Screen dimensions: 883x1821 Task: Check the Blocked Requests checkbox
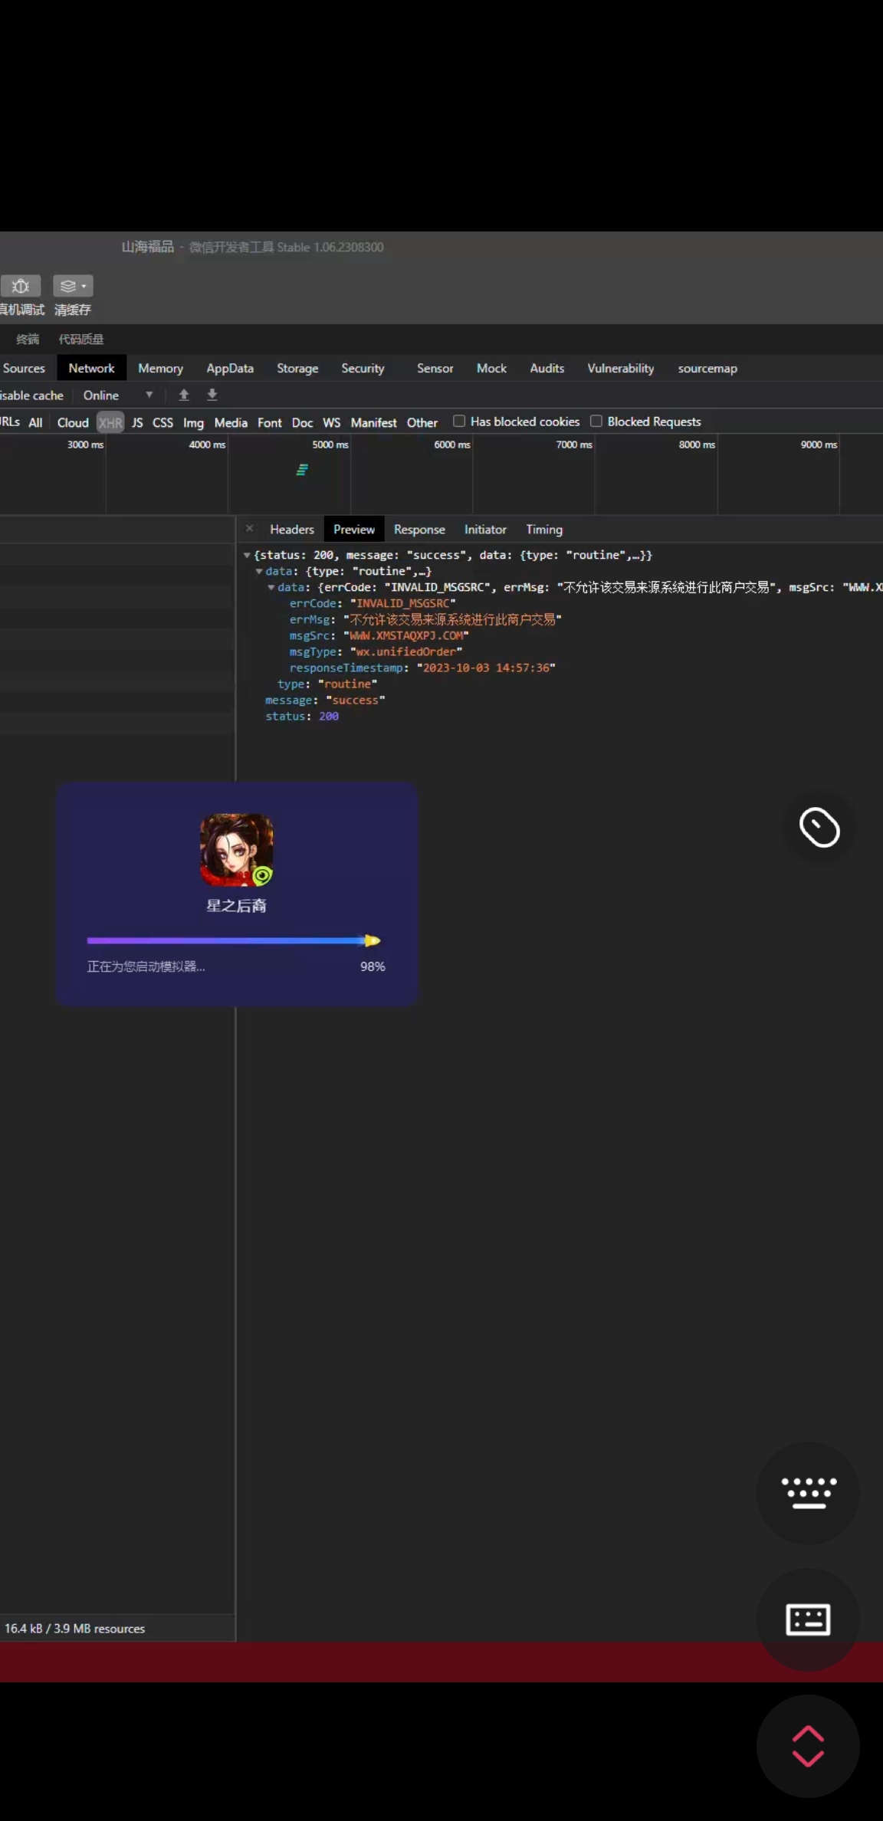[596, 421]
